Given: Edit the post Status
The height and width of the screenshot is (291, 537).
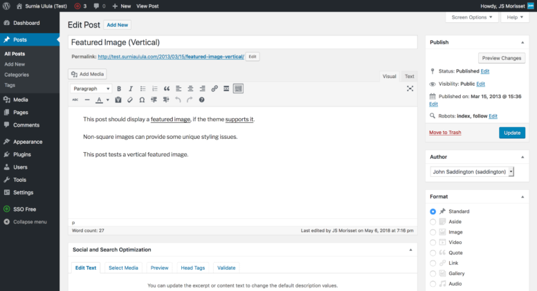Looking at the screenshot, I should [485, 71].
